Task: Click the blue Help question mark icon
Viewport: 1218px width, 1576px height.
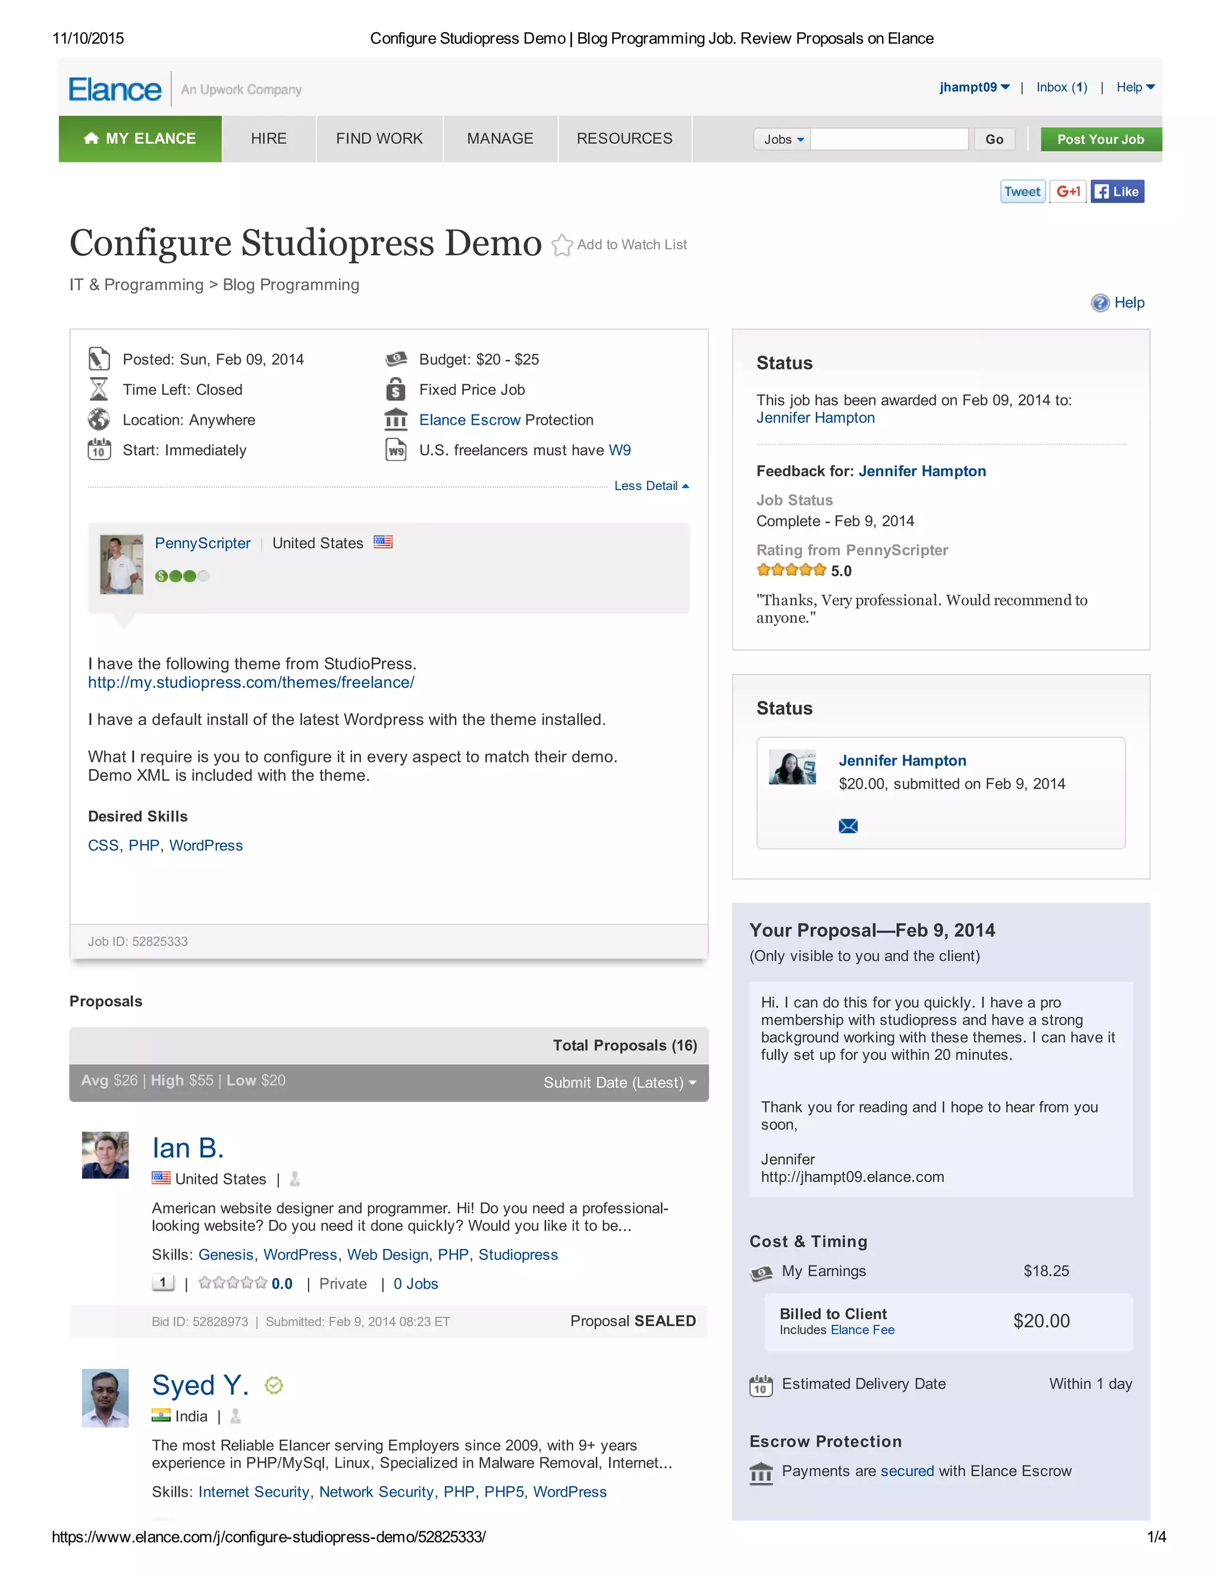Action: [x=1100, y=303]
